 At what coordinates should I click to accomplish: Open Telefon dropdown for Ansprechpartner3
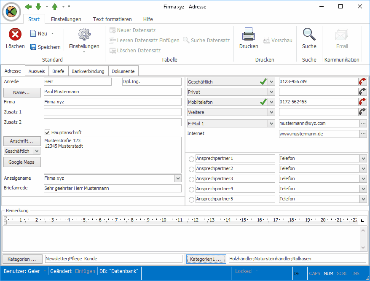pos(363,178)
